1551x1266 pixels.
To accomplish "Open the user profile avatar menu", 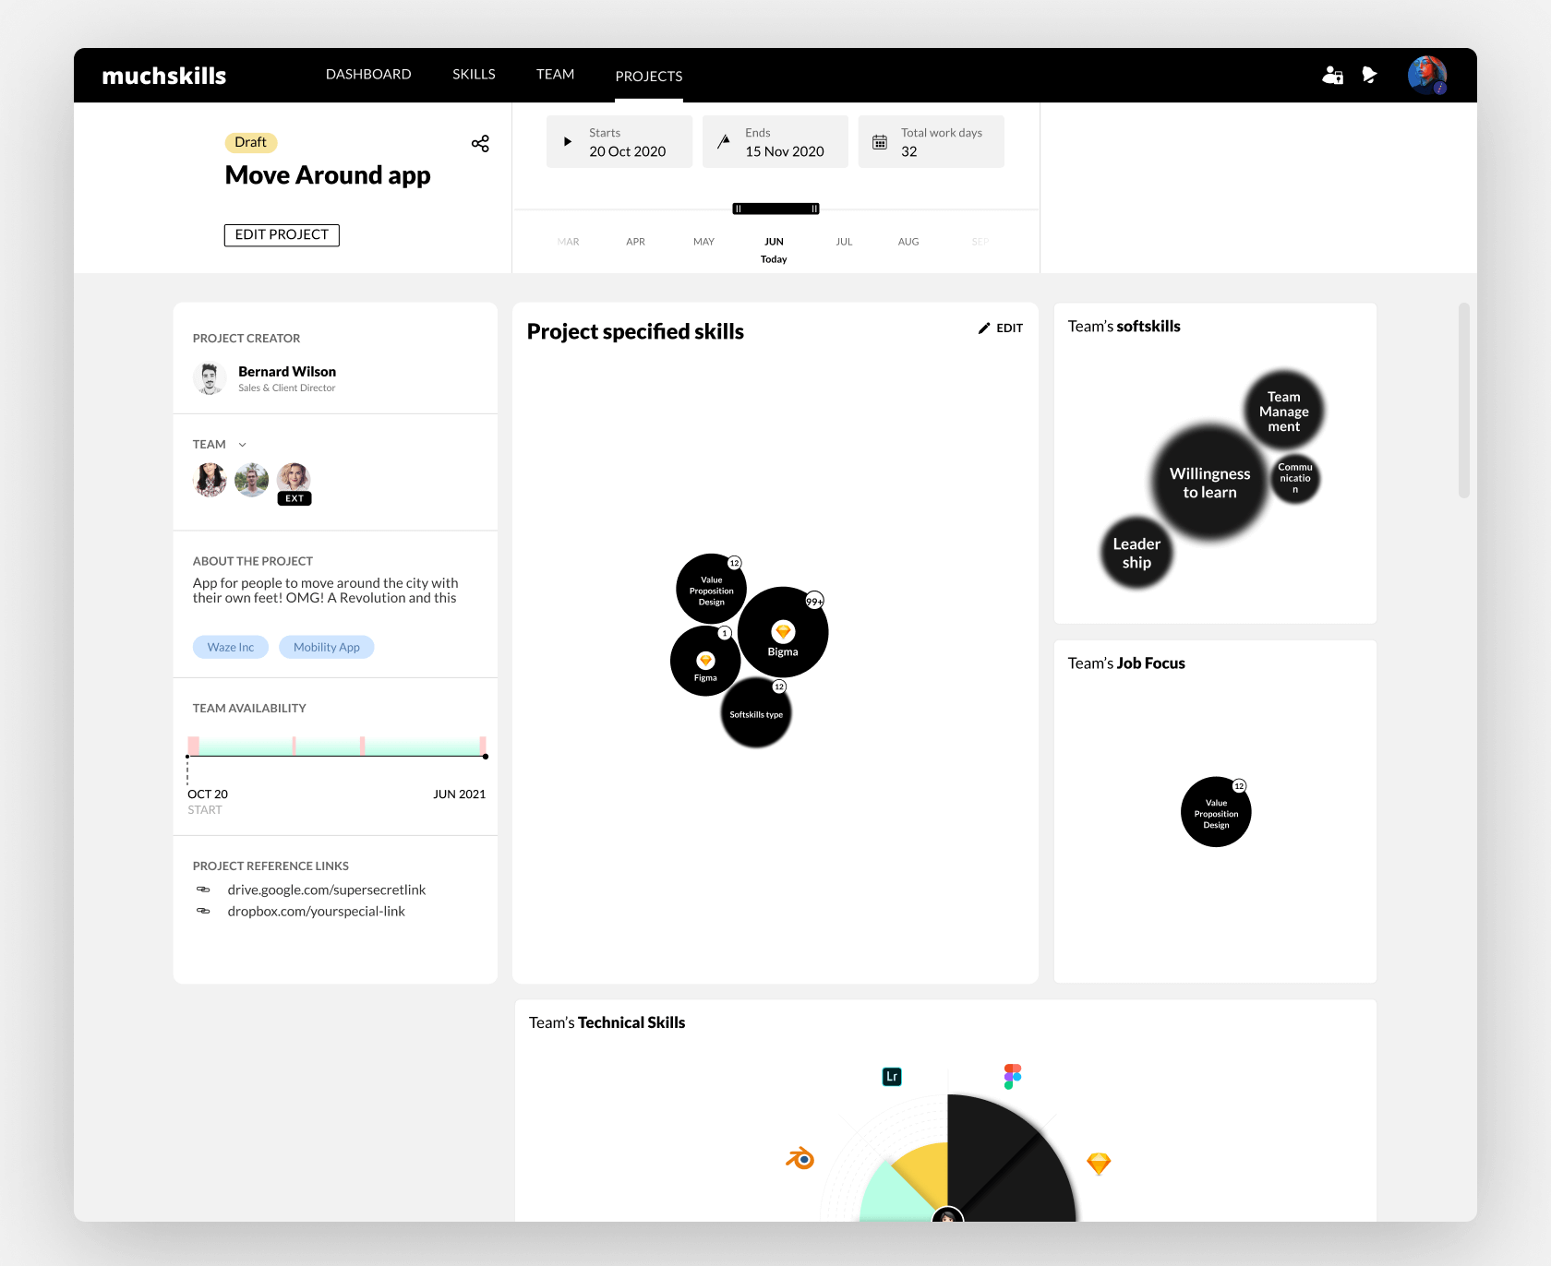I will (1427, 75).
